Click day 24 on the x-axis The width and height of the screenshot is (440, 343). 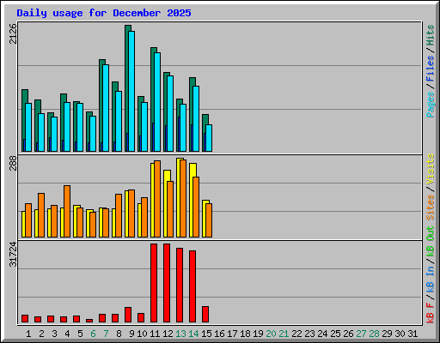322,334
